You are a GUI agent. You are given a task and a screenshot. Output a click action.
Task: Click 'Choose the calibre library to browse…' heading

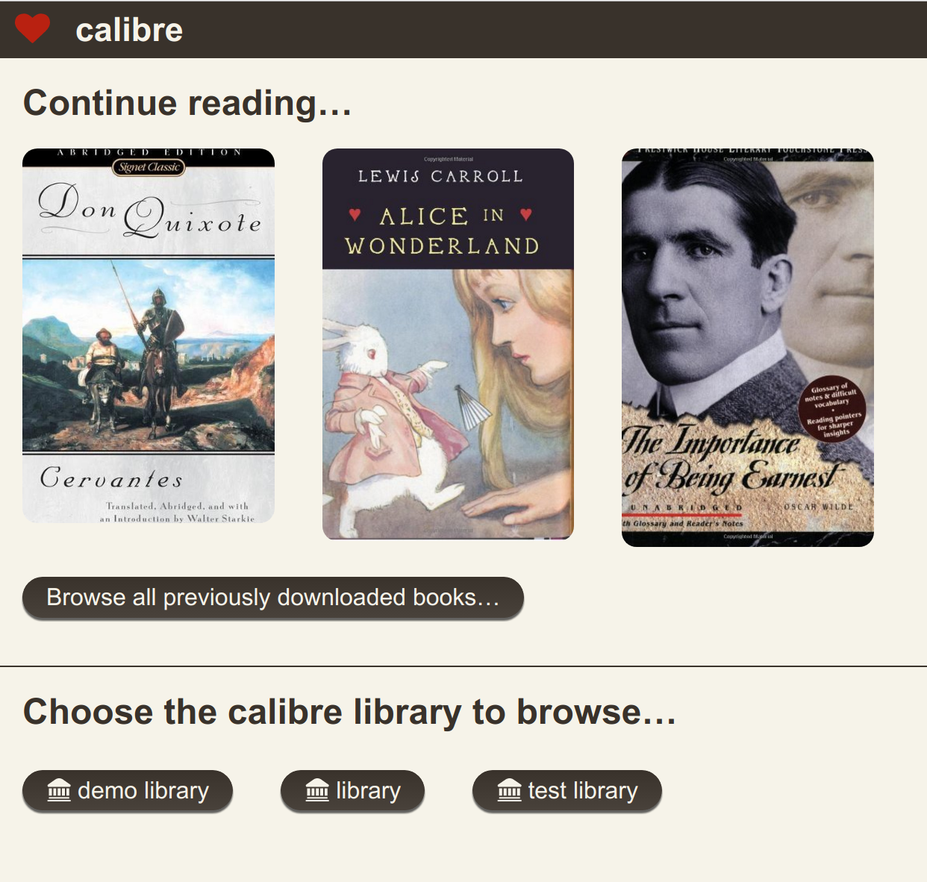[x=349, y=712]
